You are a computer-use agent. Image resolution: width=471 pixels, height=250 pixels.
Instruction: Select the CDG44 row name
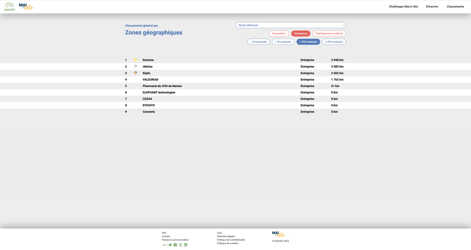[x=147, y=99]
